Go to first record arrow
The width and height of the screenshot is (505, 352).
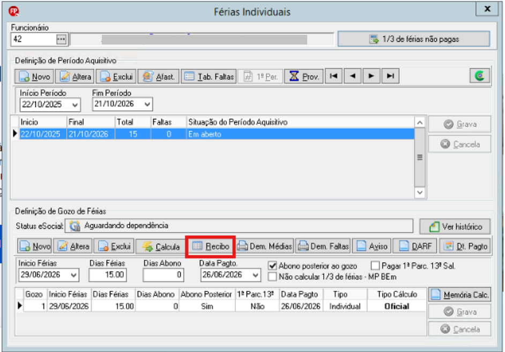(x=333, y=76)
